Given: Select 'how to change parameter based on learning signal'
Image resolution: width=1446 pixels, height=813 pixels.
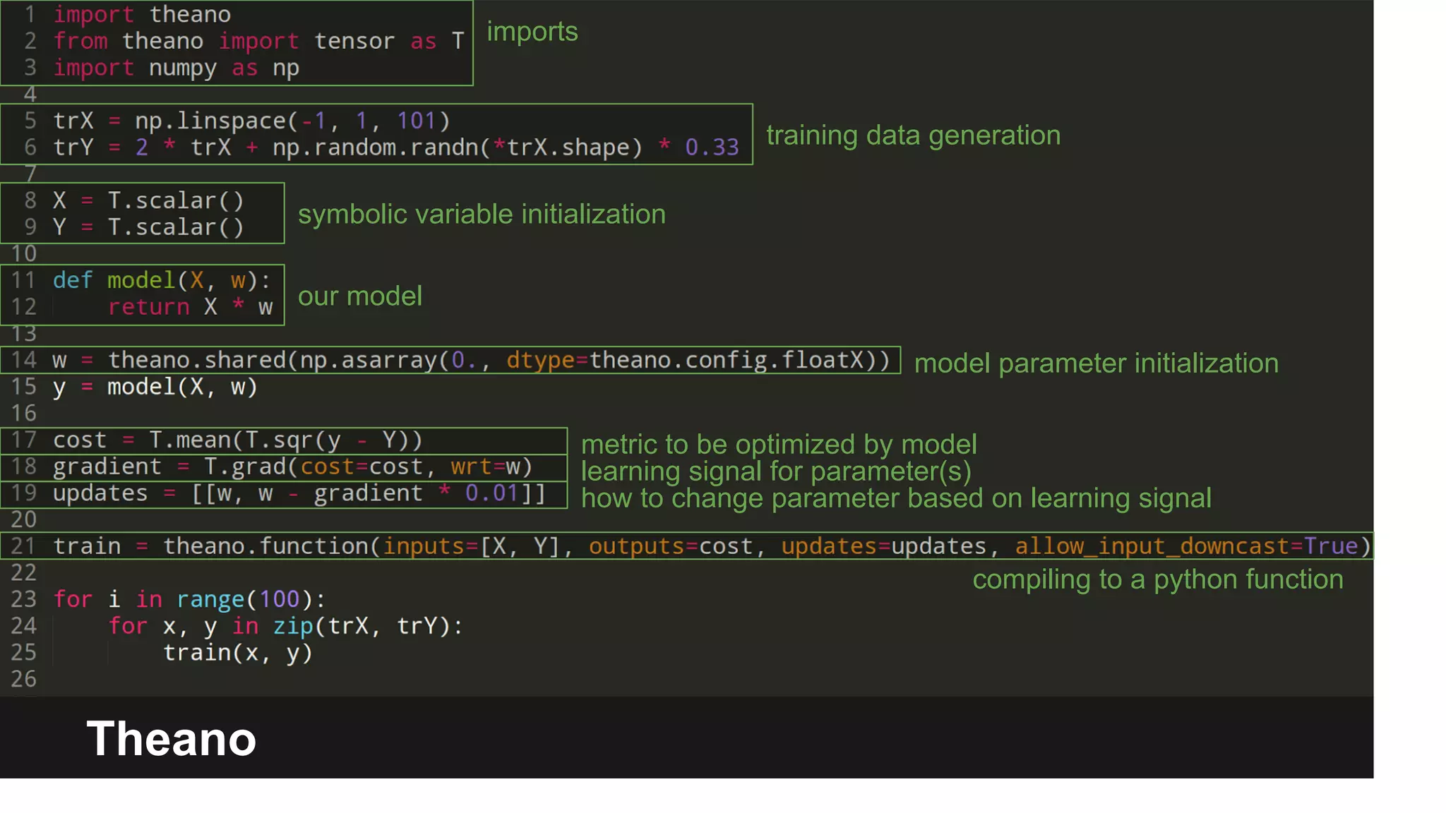Looking at the screenshot, I should click(x=896, y=498).
